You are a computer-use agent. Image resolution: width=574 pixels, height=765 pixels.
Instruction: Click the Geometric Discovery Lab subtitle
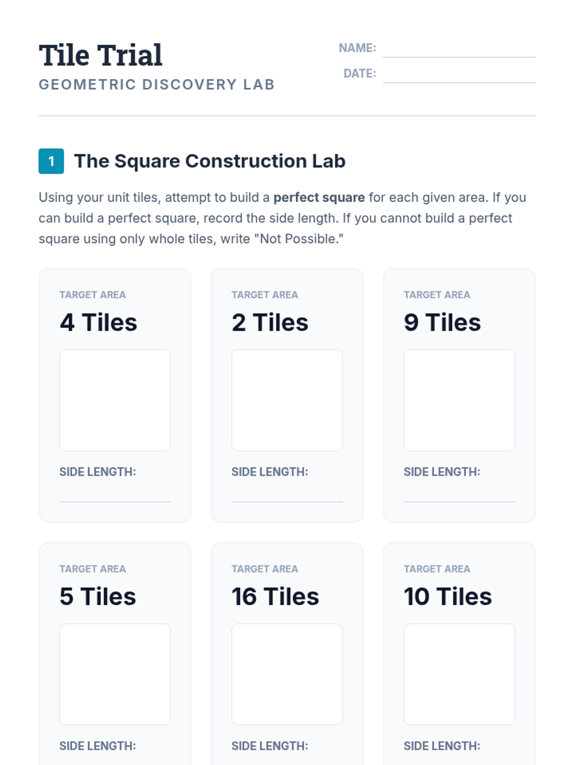[156, 85]
